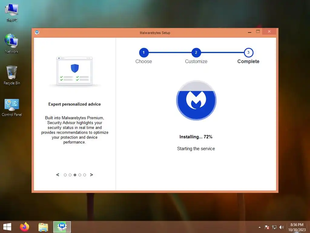Open Control Panel desktop icon
This screenshot has height=233, width=310.
(12, 107)
